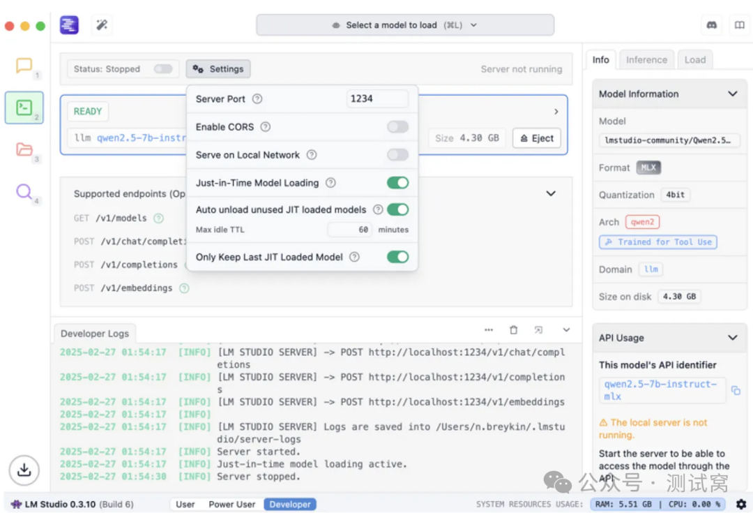Open the Discord icon in the title bar
Viewport: 753px width, 513px height.
click(712, 25)
